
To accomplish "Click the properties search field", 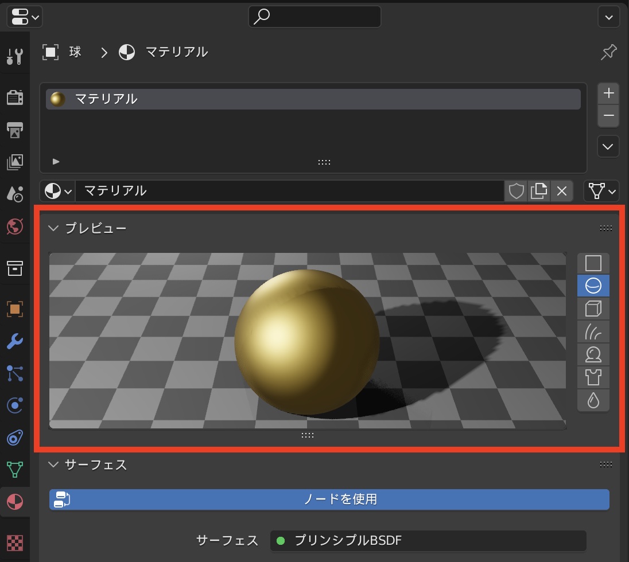I will pos(314,17).
